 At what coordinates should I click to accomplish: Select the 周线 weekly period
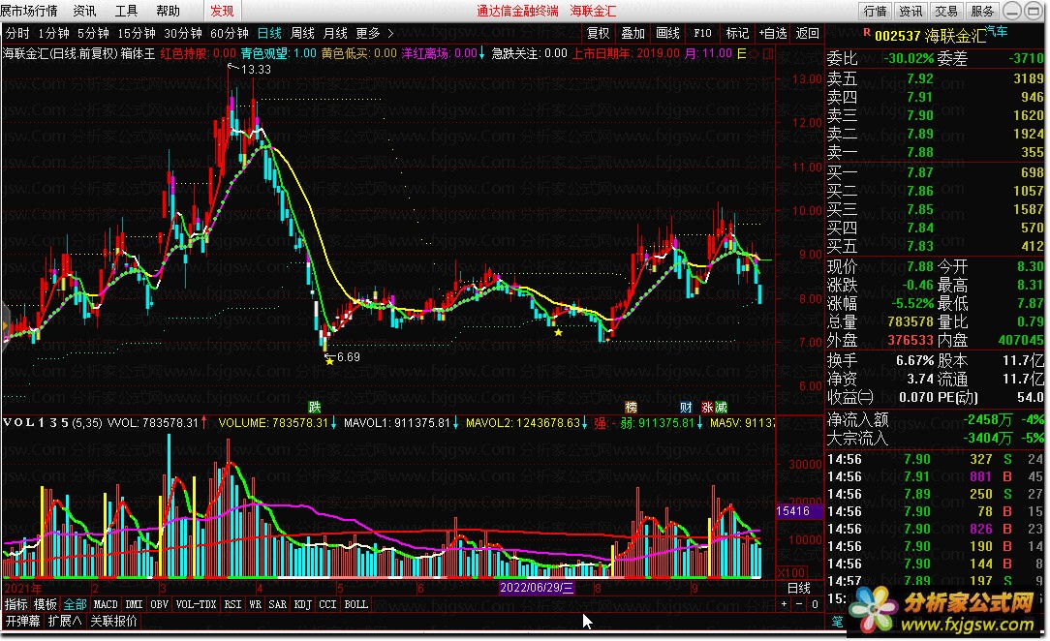tap(302, 33)
